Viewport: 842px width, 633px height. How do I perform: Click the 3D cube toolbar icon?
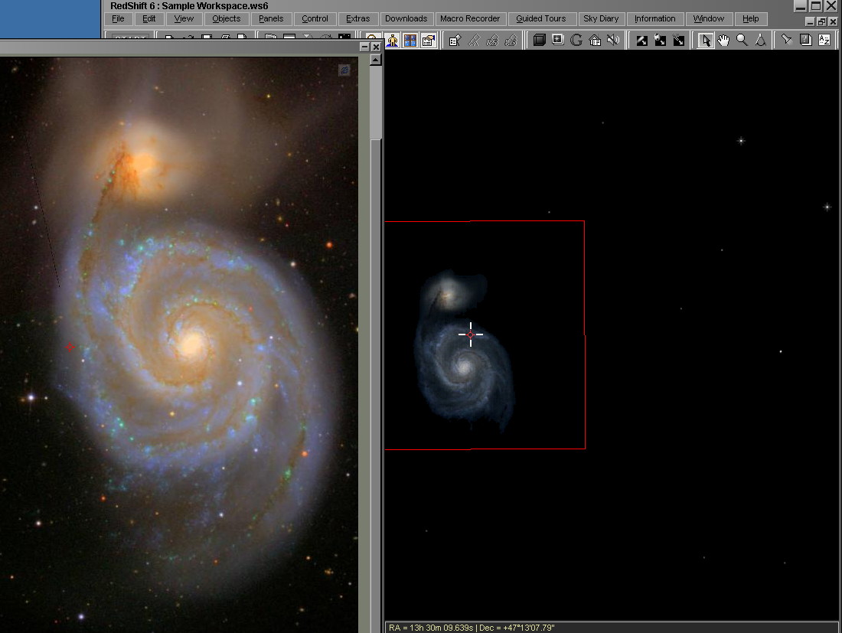tap(540, 41)
